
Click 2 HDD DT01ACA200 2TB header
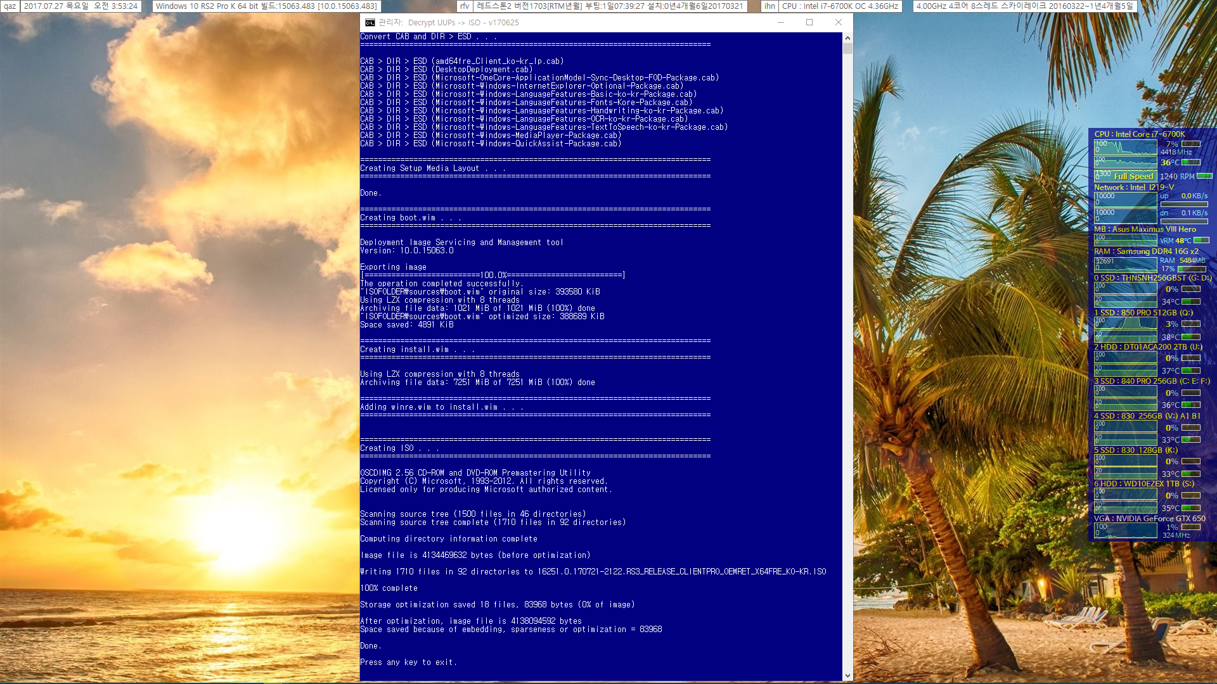[1148, 346]
